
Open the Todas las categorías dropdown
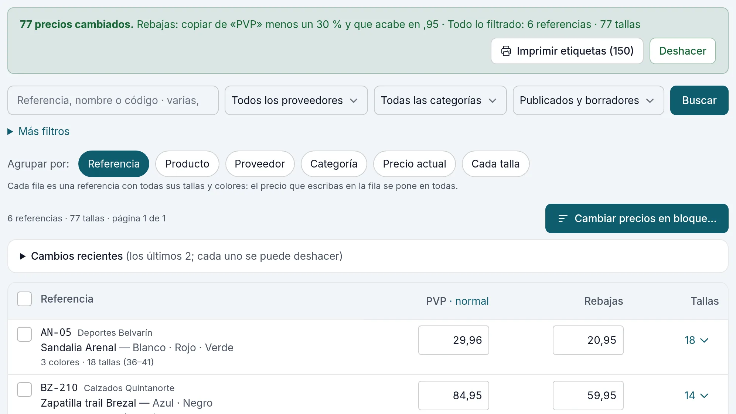point(440,100)
